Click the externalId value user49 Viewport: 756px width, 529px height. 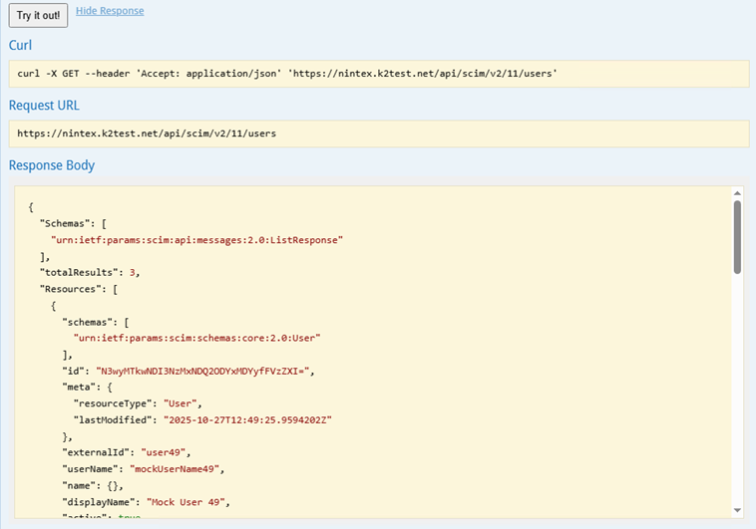[166, 452]
